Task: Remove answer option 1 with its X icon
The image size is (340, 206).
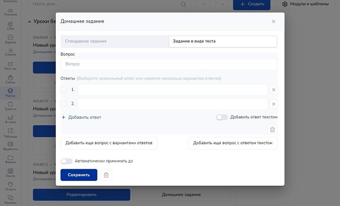Action: point(274,90)
